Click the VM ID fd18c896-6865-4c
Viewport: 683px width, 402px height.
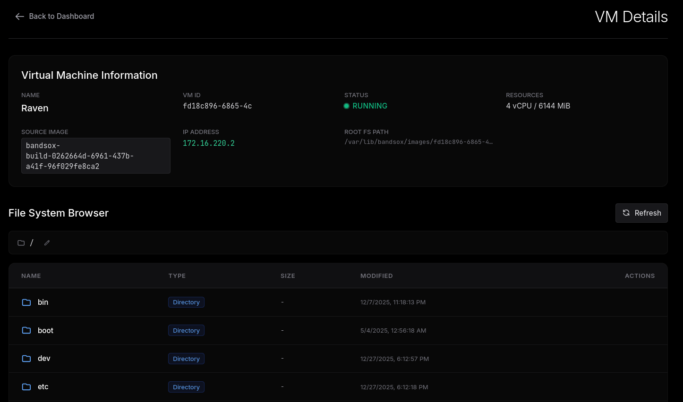tap(217, 106)
